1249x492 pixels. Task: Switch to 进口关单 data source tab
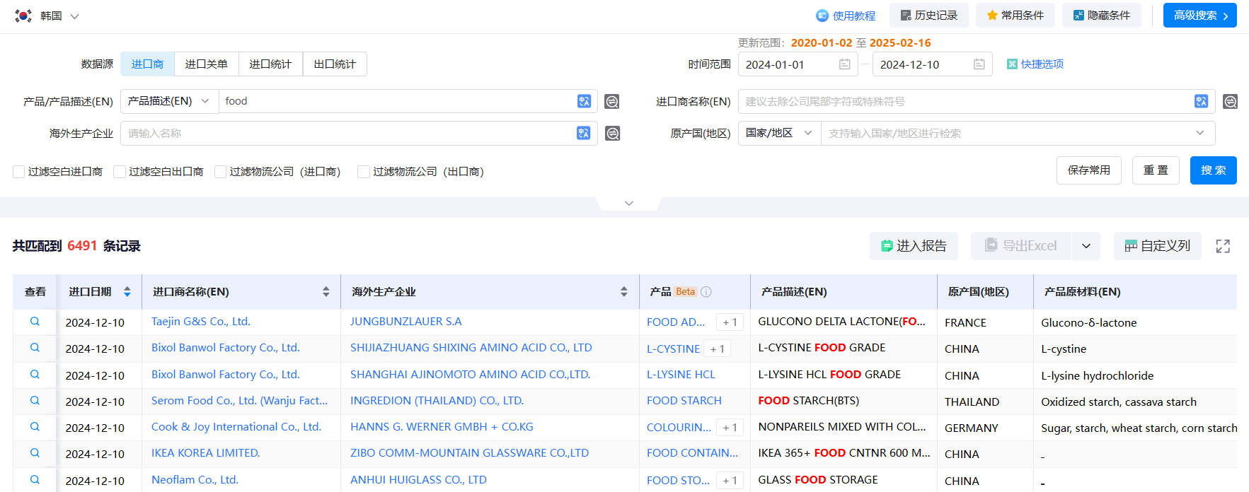click(206, 64)
